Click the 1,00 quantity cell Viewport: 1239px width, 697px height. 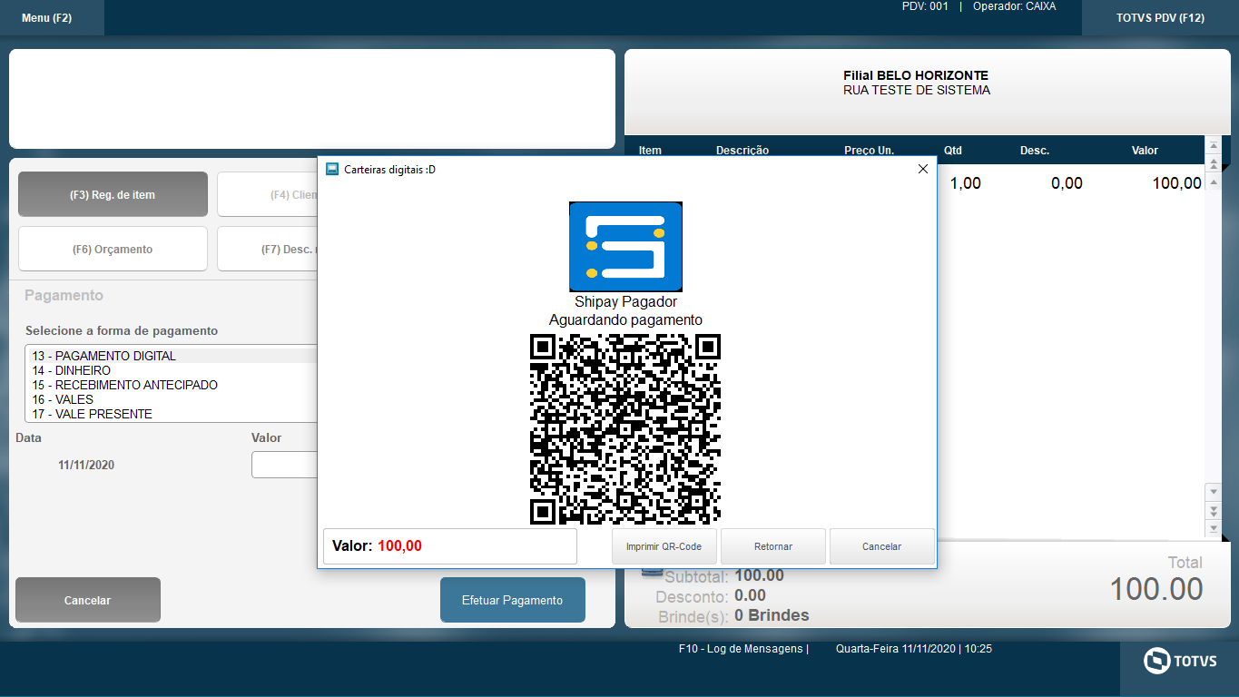click(x=965, y=183)
